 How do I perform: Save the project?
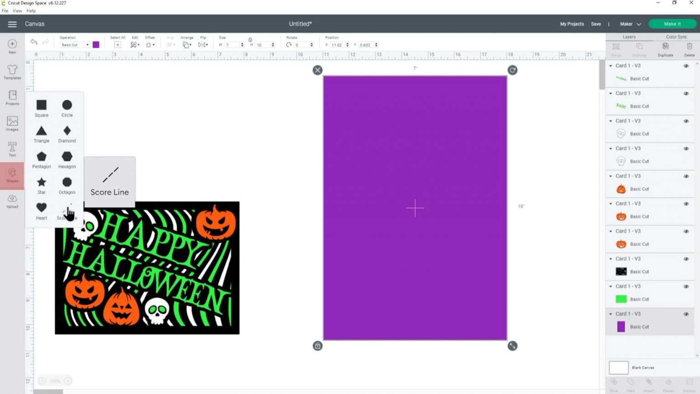pyautogui.click(x=596, y=24)
